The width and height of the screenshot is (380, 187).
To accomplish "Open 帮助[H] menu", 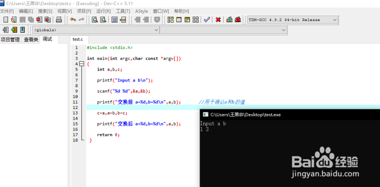I will 182,11.
